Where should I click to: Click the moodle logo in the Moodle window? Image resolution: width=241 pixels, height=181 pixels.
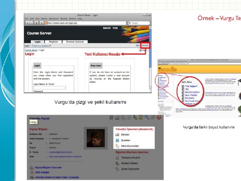point(167,69)
